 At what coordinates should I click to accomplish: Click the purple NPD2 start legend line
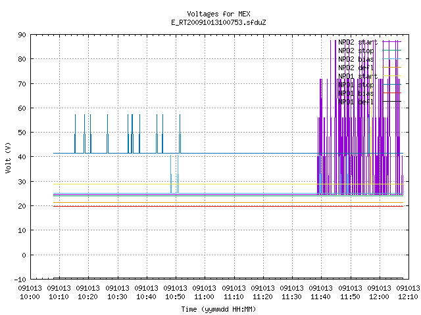392,41
